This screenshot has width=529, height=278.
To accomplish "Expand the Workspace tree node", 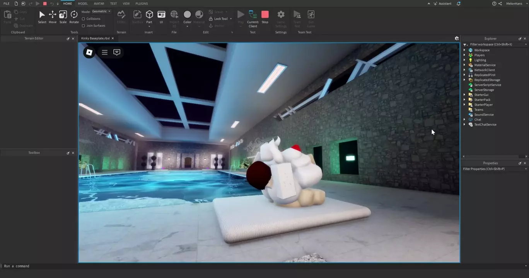I will [464, 50].
